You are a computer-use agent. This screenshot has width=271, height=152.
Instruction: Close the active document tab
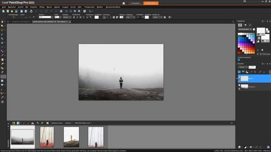(x=70, y=22)
